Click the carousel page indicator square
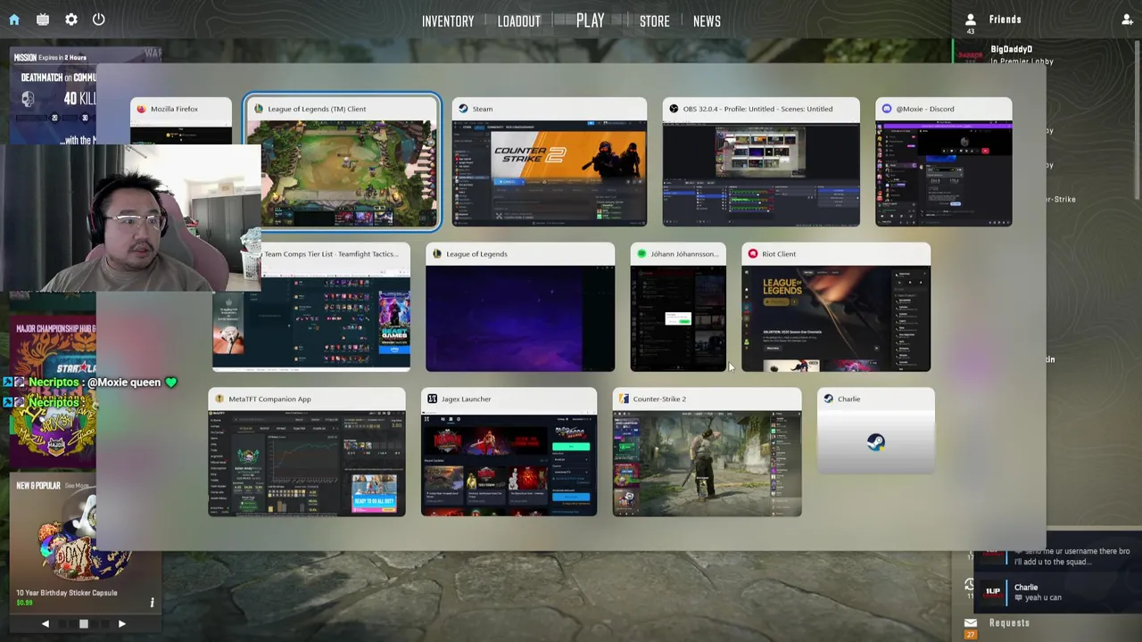The image size is (1142, 642). tap(84, 624)
